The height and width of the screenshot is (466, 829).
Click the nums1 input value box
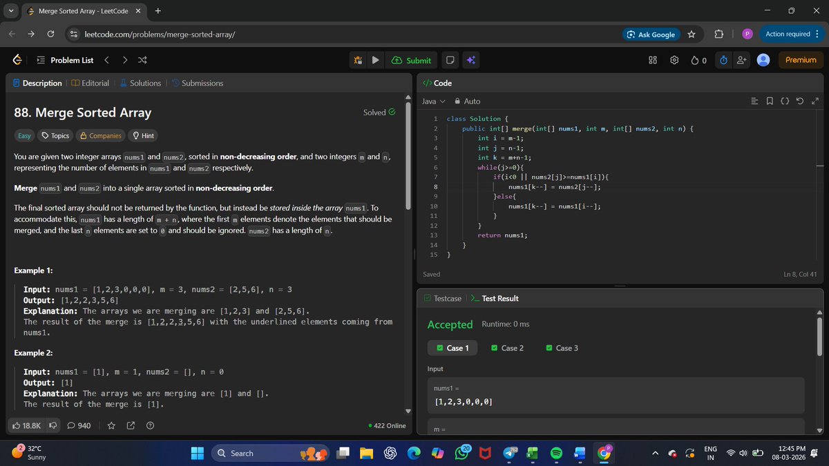616,396
